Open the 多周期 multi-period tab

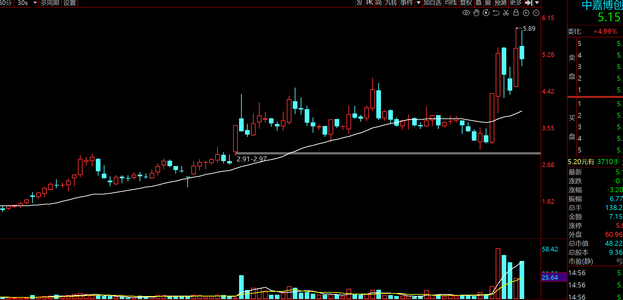50,3
